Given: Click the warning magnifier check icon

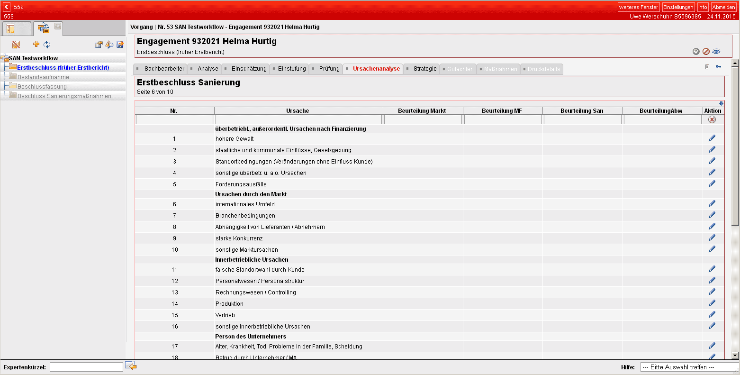Looking at the screenshot, I should pyautogui.click(x=109, y=45).
